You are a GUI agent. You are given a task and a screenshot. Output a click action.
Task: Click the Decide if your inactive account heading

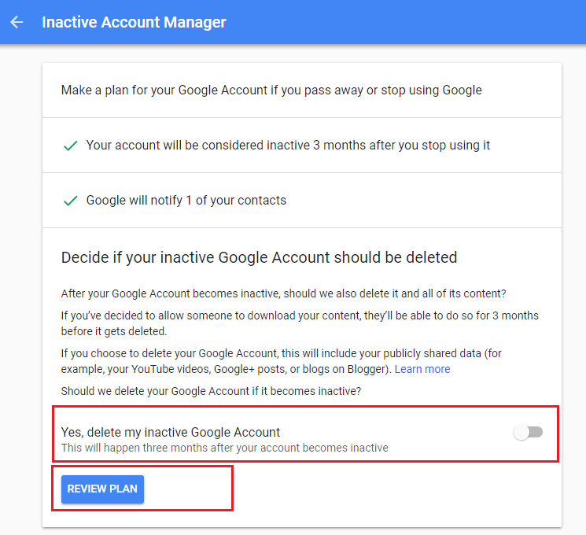259,257
